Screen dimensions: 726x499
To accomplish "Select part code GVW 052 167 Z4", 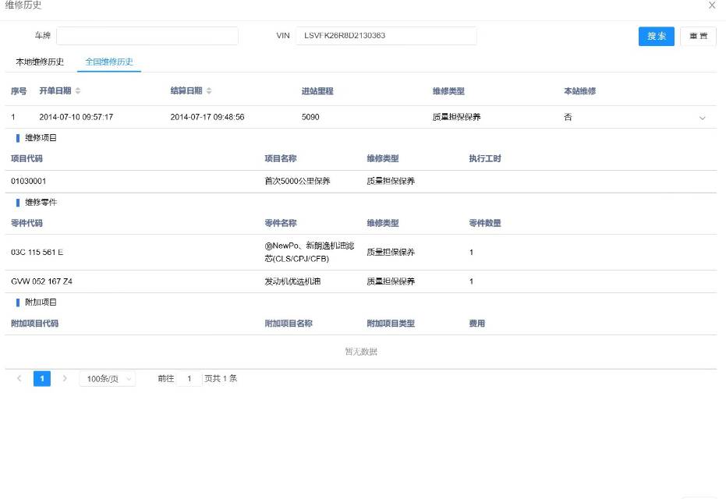I will click(41, 281).
